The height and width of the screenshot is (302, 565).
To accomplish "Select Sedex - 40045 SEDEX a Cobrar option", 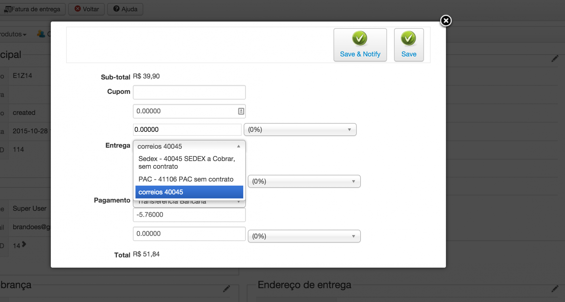I will click(189, 163).
